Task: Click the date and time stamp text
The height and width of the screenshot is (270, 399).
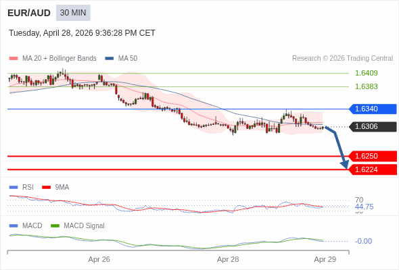Action: tap(82, 33)
